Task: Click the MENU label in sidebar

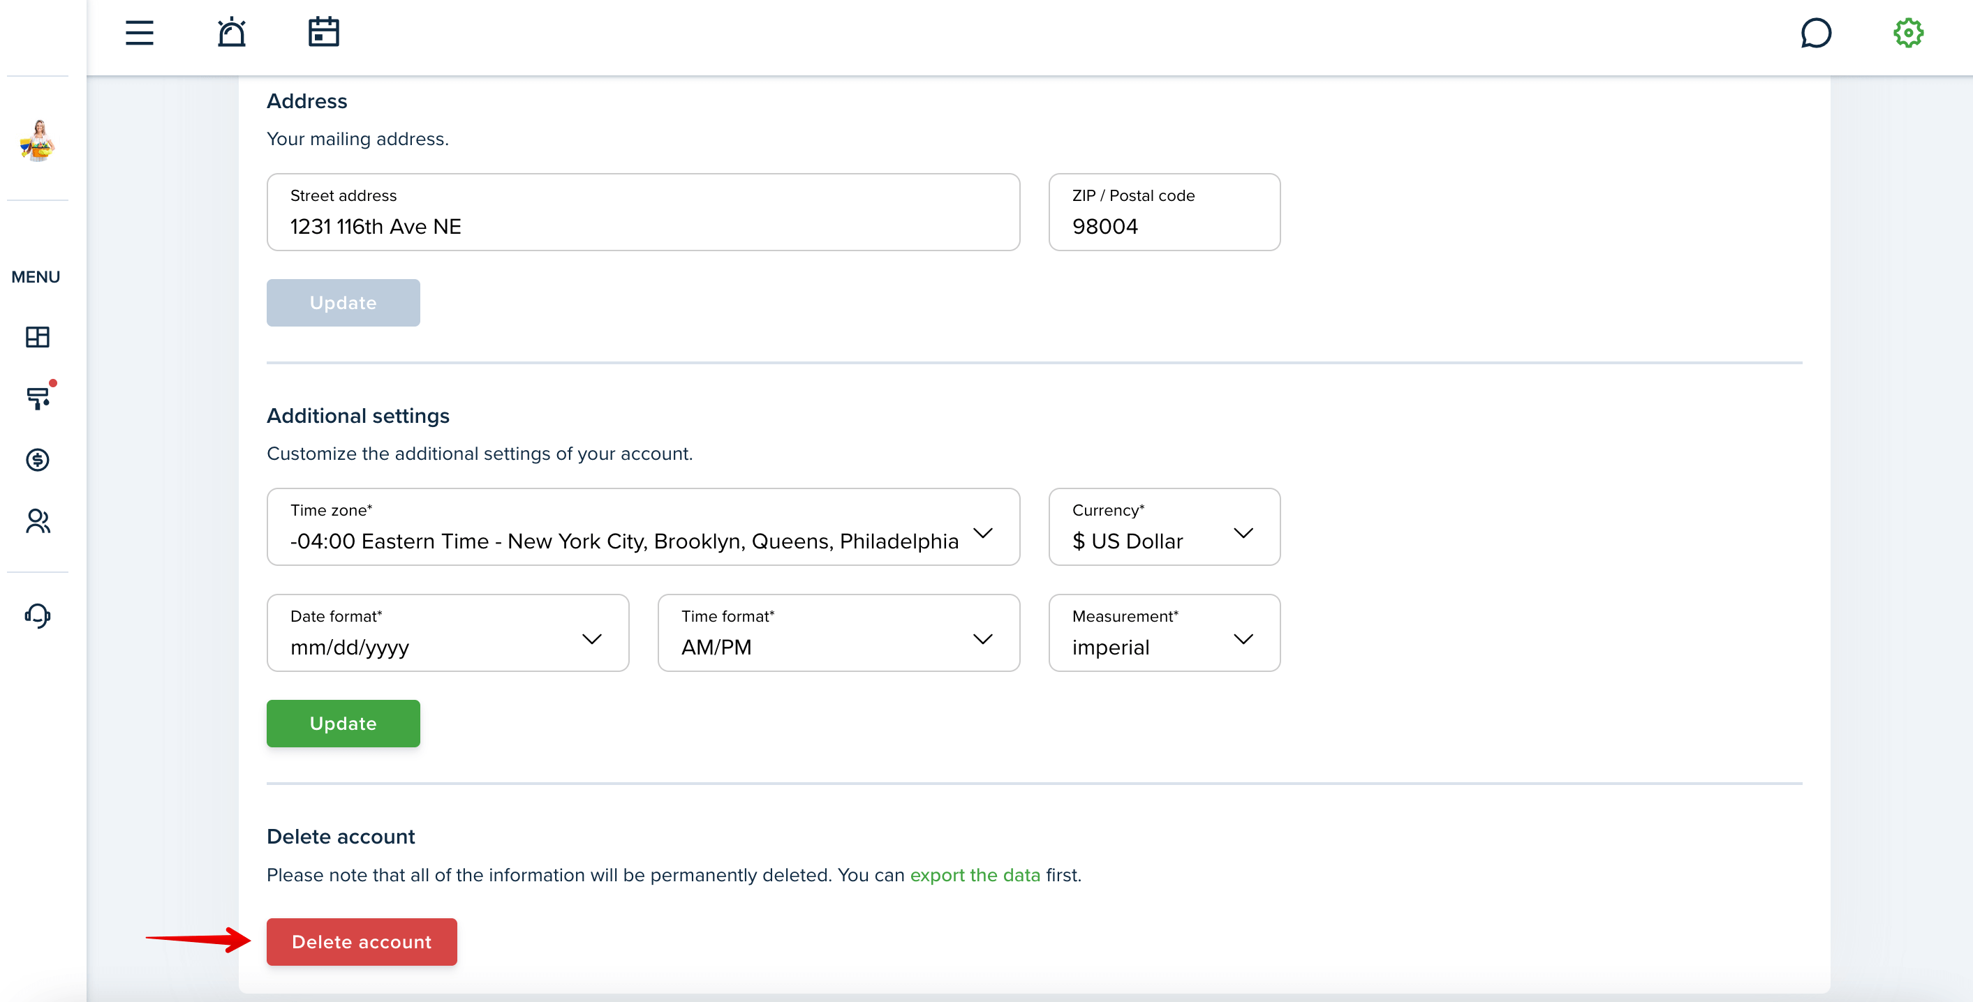Action: 35,277
